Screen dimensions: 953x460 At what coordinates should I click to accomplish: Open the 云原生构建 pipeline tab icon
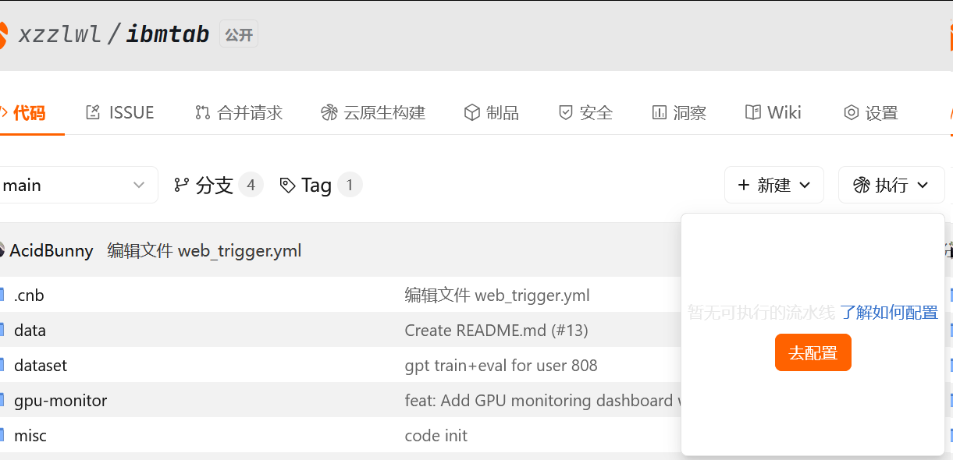[329, 112]
